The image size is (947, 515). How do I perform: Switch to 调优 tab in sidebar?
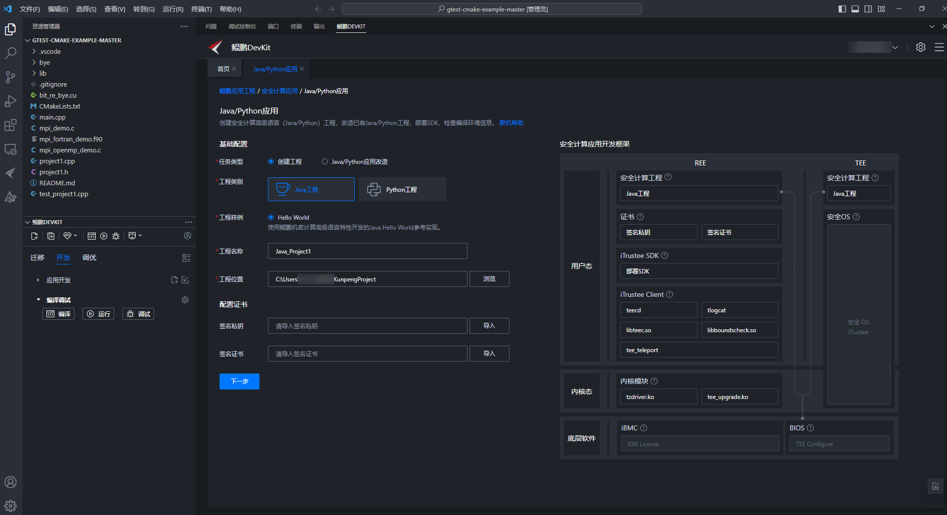point(89,257)
